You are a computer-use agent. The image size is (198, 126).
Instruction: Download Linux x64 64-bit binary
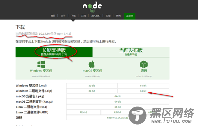[x=118, y=107]
